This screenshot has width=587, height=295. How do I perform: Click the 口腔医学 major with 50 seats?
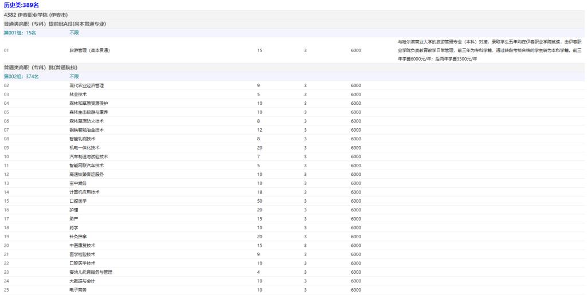[x=78, y=201]
